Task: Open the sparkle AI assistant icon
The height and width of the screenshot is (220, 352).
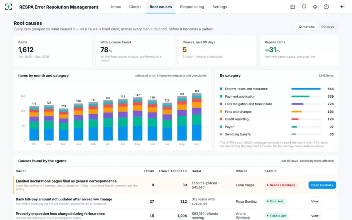Action: tap(342, 7)
